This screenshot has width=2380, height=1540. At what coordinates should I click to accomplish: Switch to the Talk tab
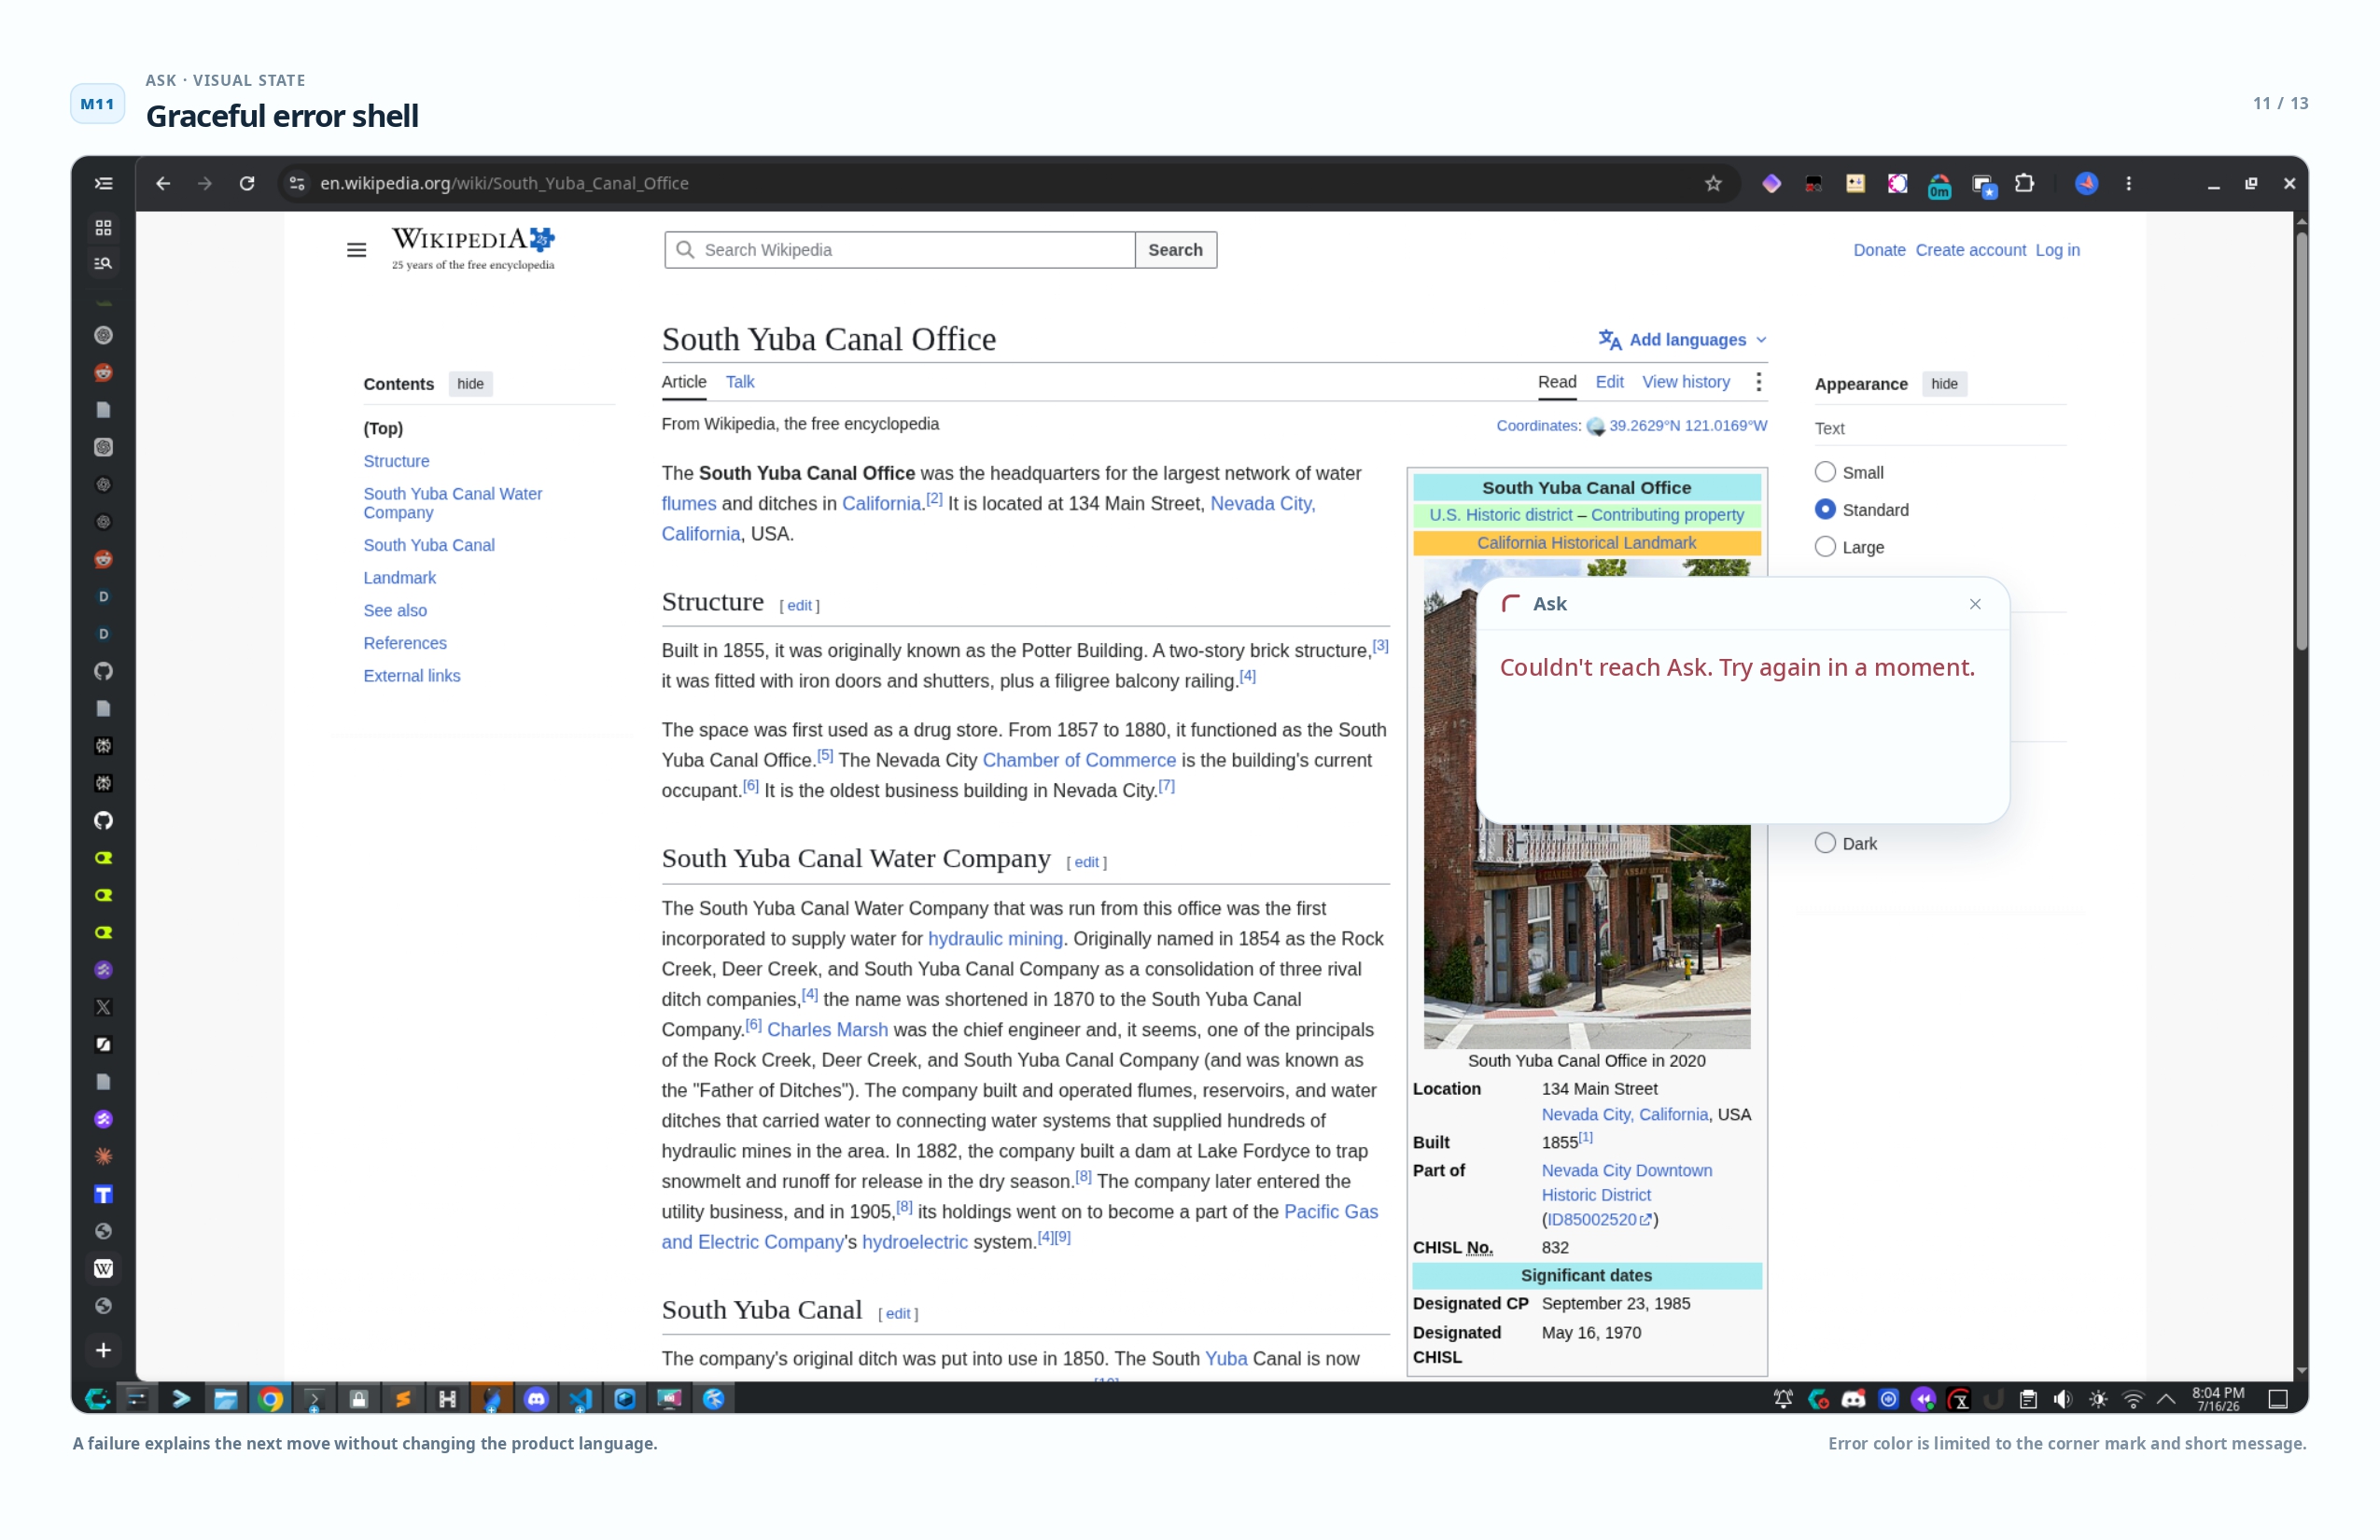coord(740,382)
